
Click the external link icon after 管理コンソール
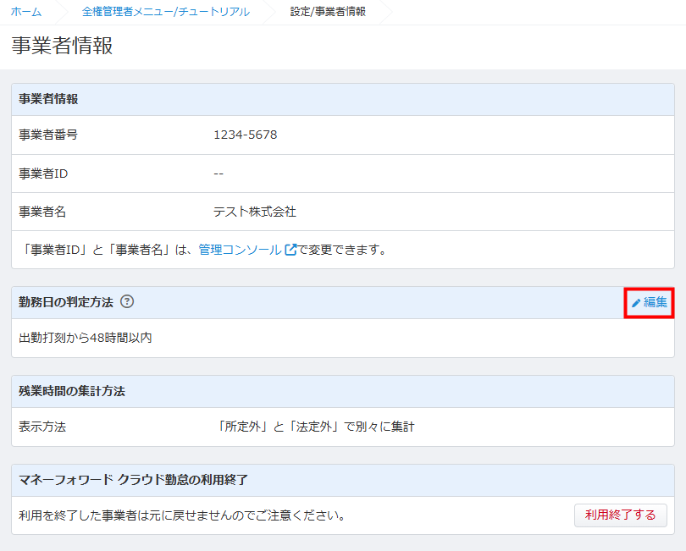tap(290, 250)
